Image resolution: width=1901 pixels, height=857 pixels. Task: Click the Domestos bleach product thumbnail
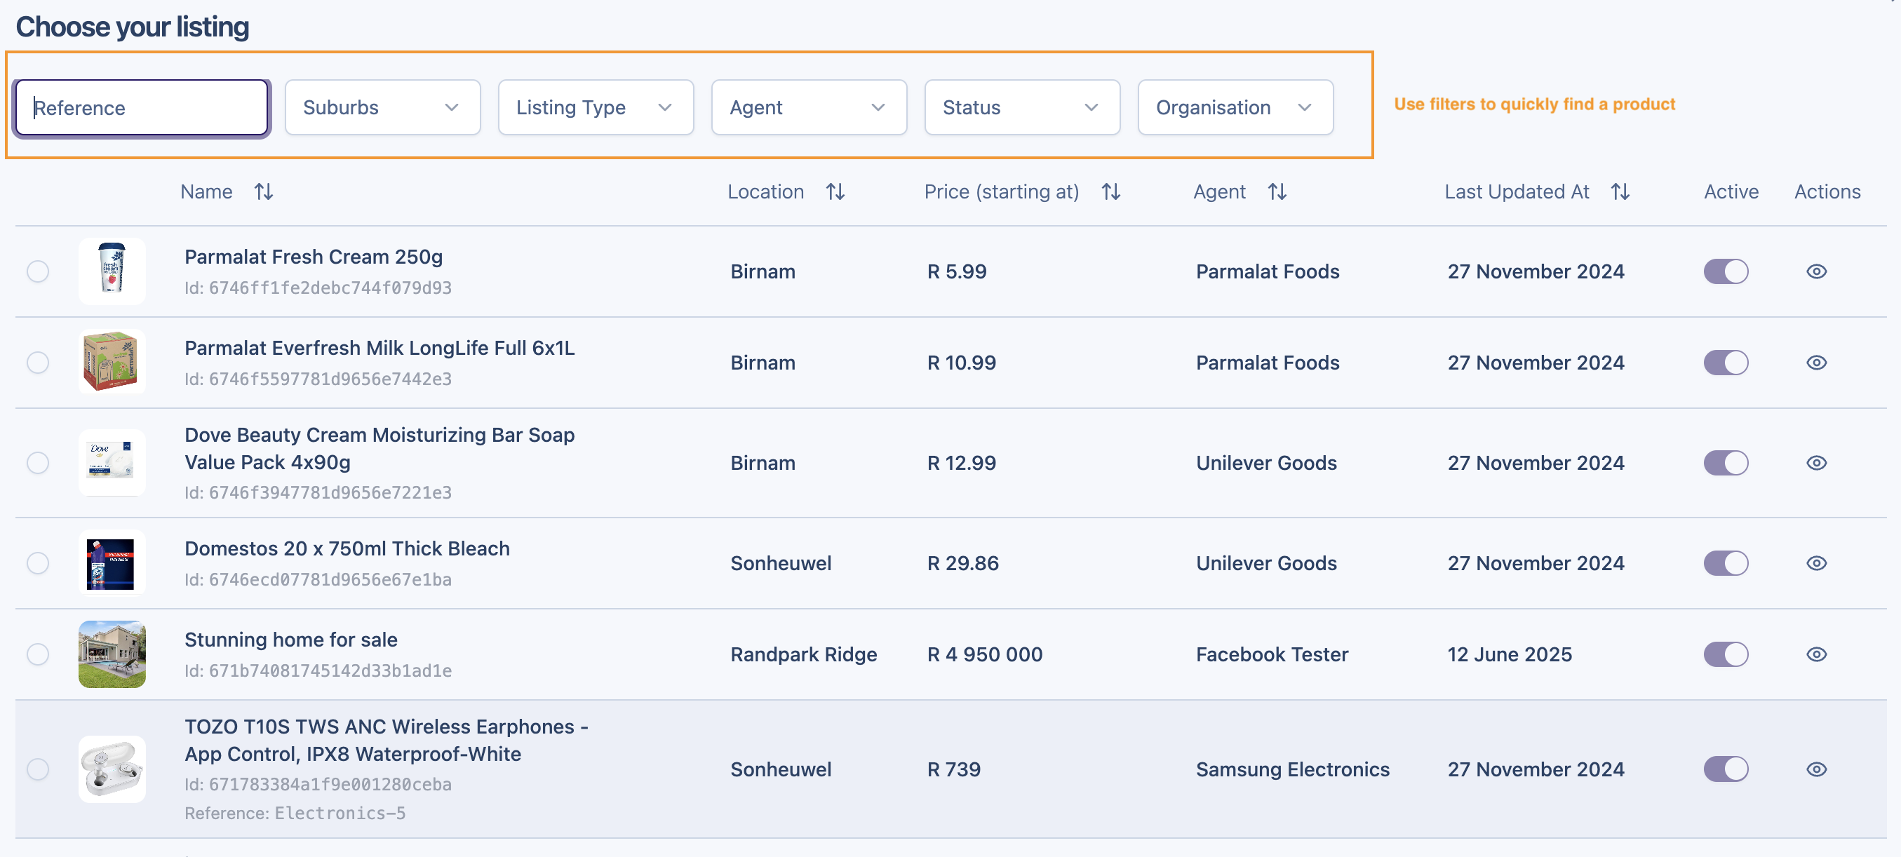click(112, 563)
